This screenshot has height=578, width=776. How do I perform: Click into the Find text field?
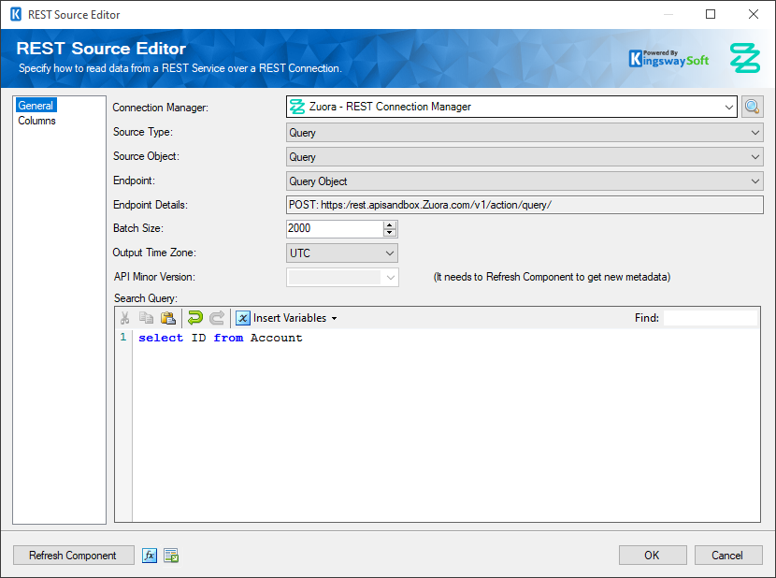(711, 318)
